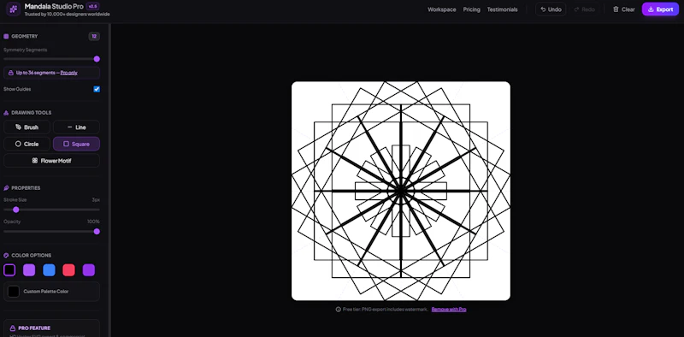
Task: Choose the Circle drawing tool
Action: (27, 144)
